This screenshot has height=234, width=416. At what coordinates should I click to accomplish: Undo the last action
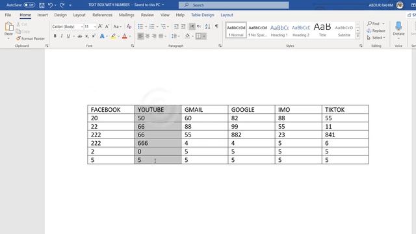[50, 5]
